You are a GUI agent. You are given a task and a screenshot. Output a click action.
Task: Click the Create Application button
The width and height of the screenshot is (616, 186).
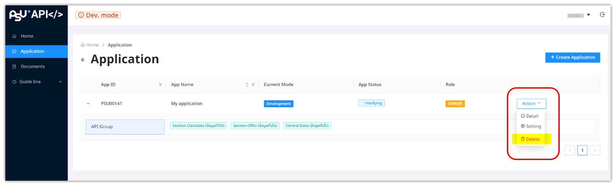pyautogui.click(x=573, y=58)
